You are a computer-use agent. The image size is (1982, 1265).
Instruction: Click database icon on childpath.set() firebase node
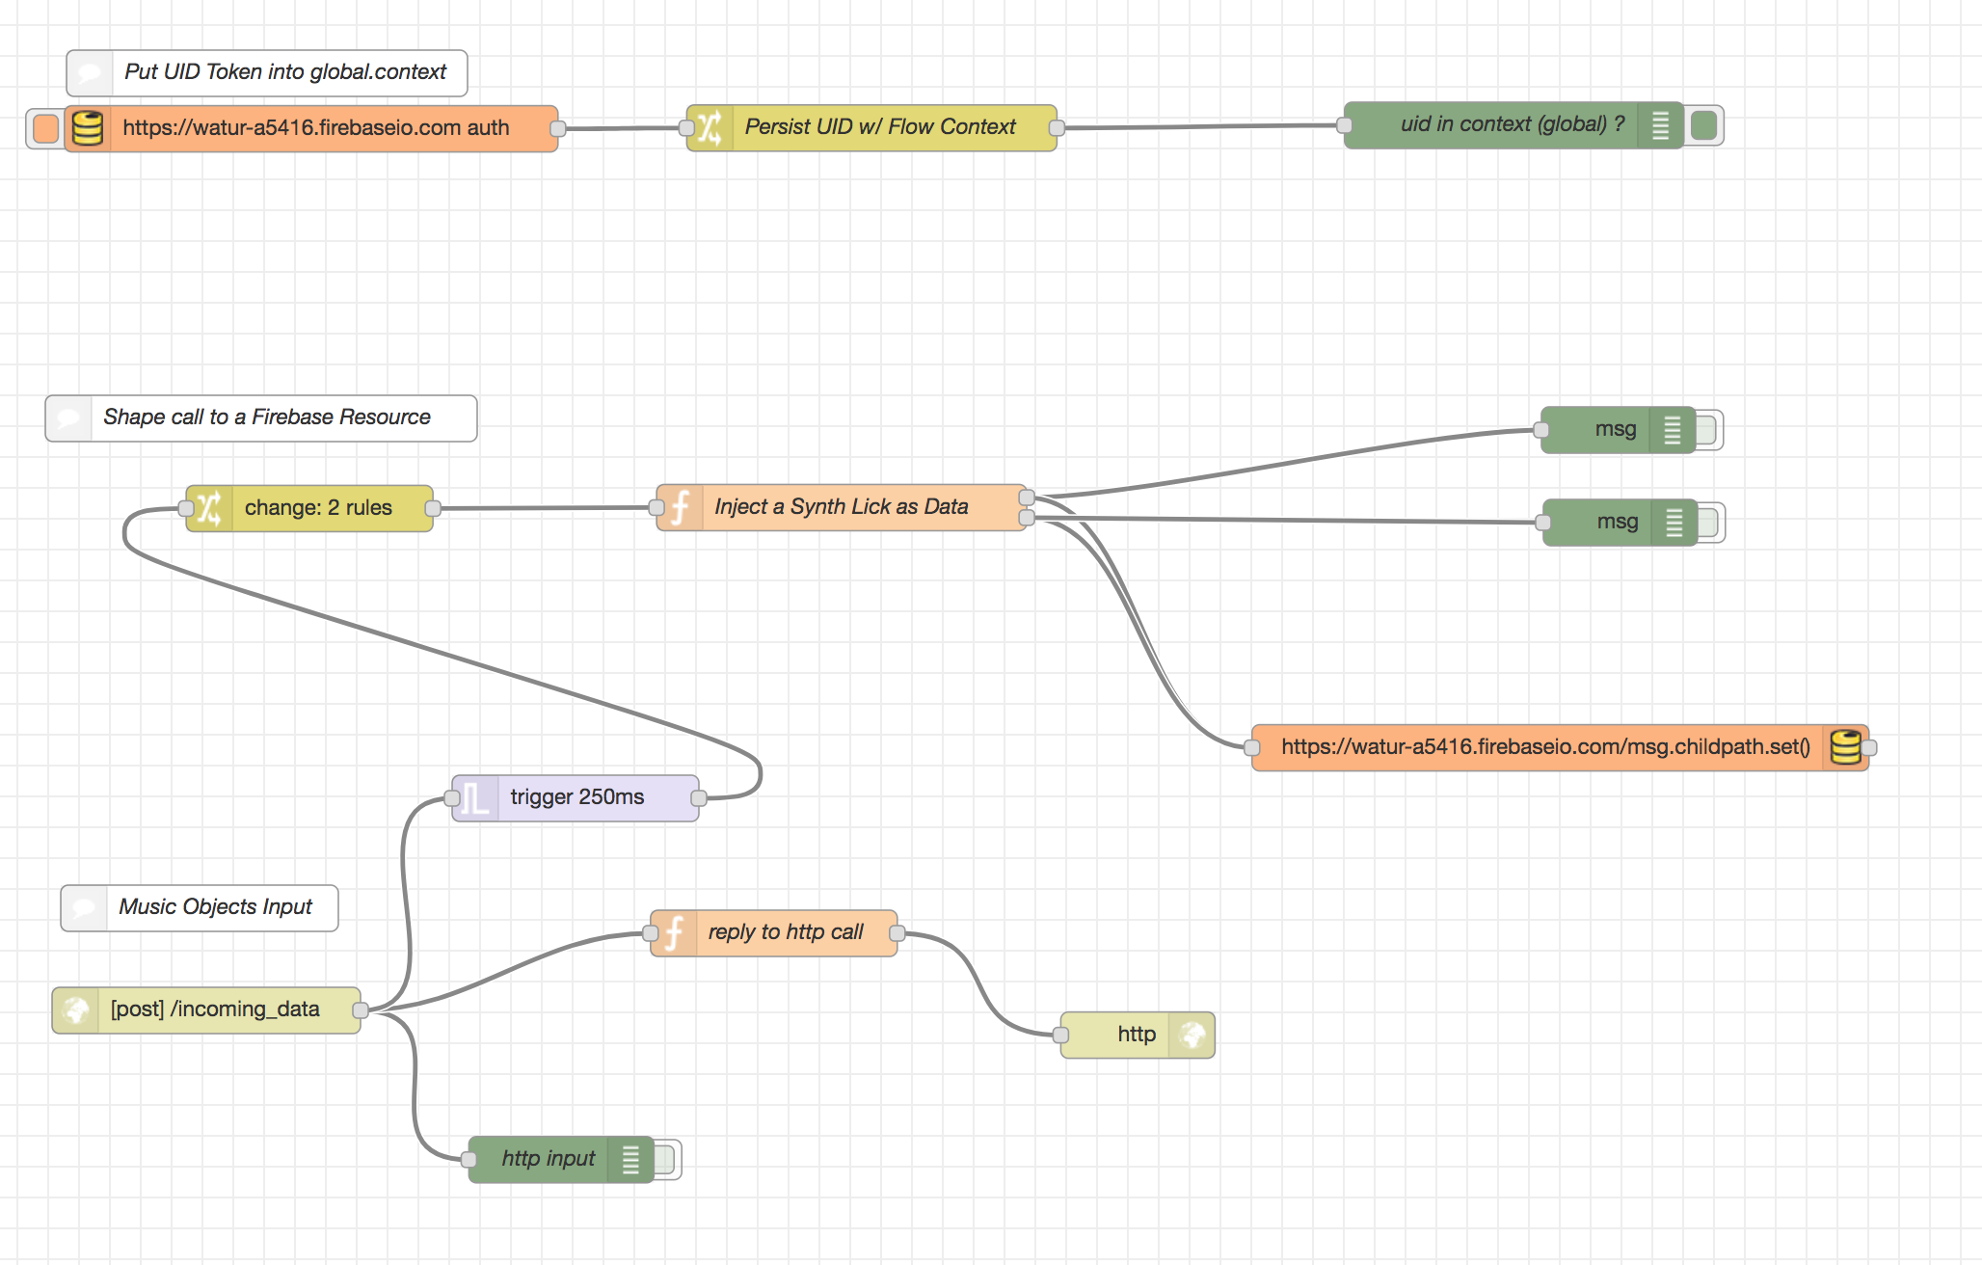(1845, 747)
